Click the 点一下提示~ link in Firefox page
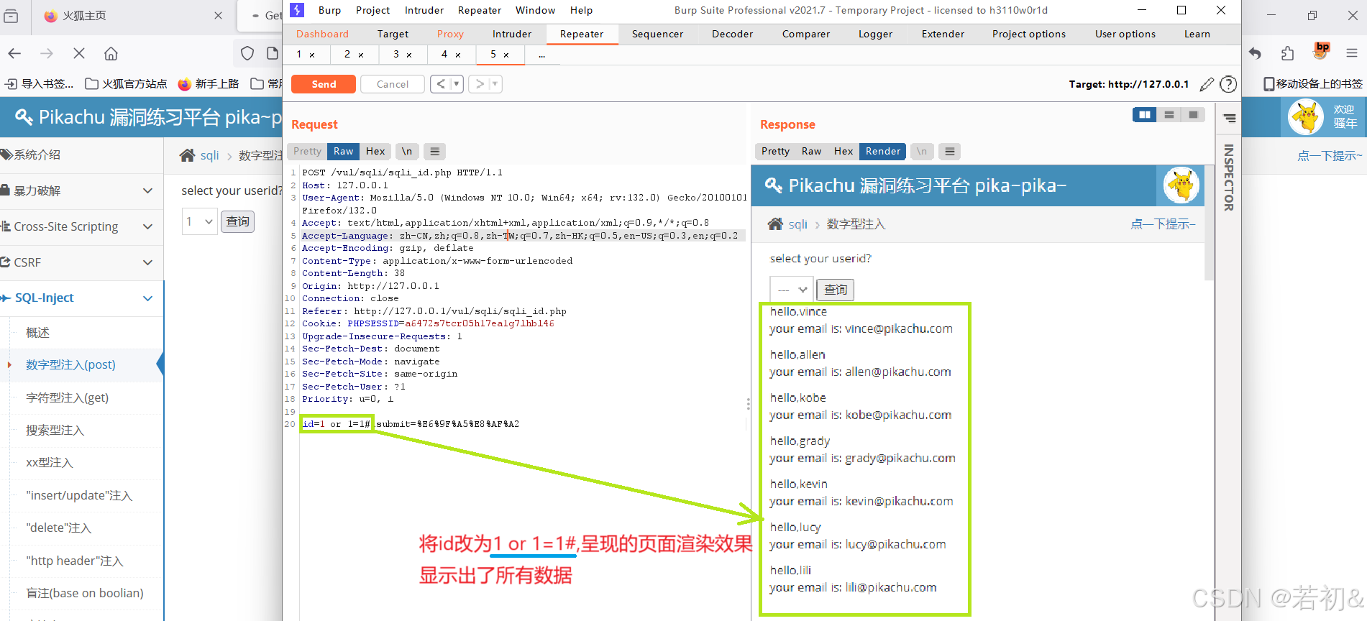1367x621 pixels. click(x=1329, y=155)
